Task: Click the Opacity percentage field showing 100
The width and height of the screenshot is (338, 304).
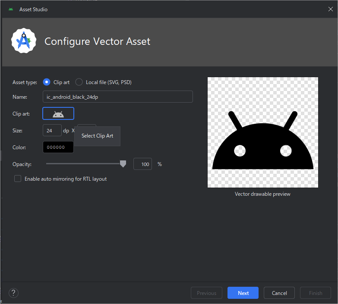Action: pos(143,164)
